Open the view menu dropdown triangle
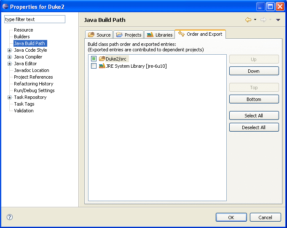Screen dimensions: 287x228 pos(278,20)
